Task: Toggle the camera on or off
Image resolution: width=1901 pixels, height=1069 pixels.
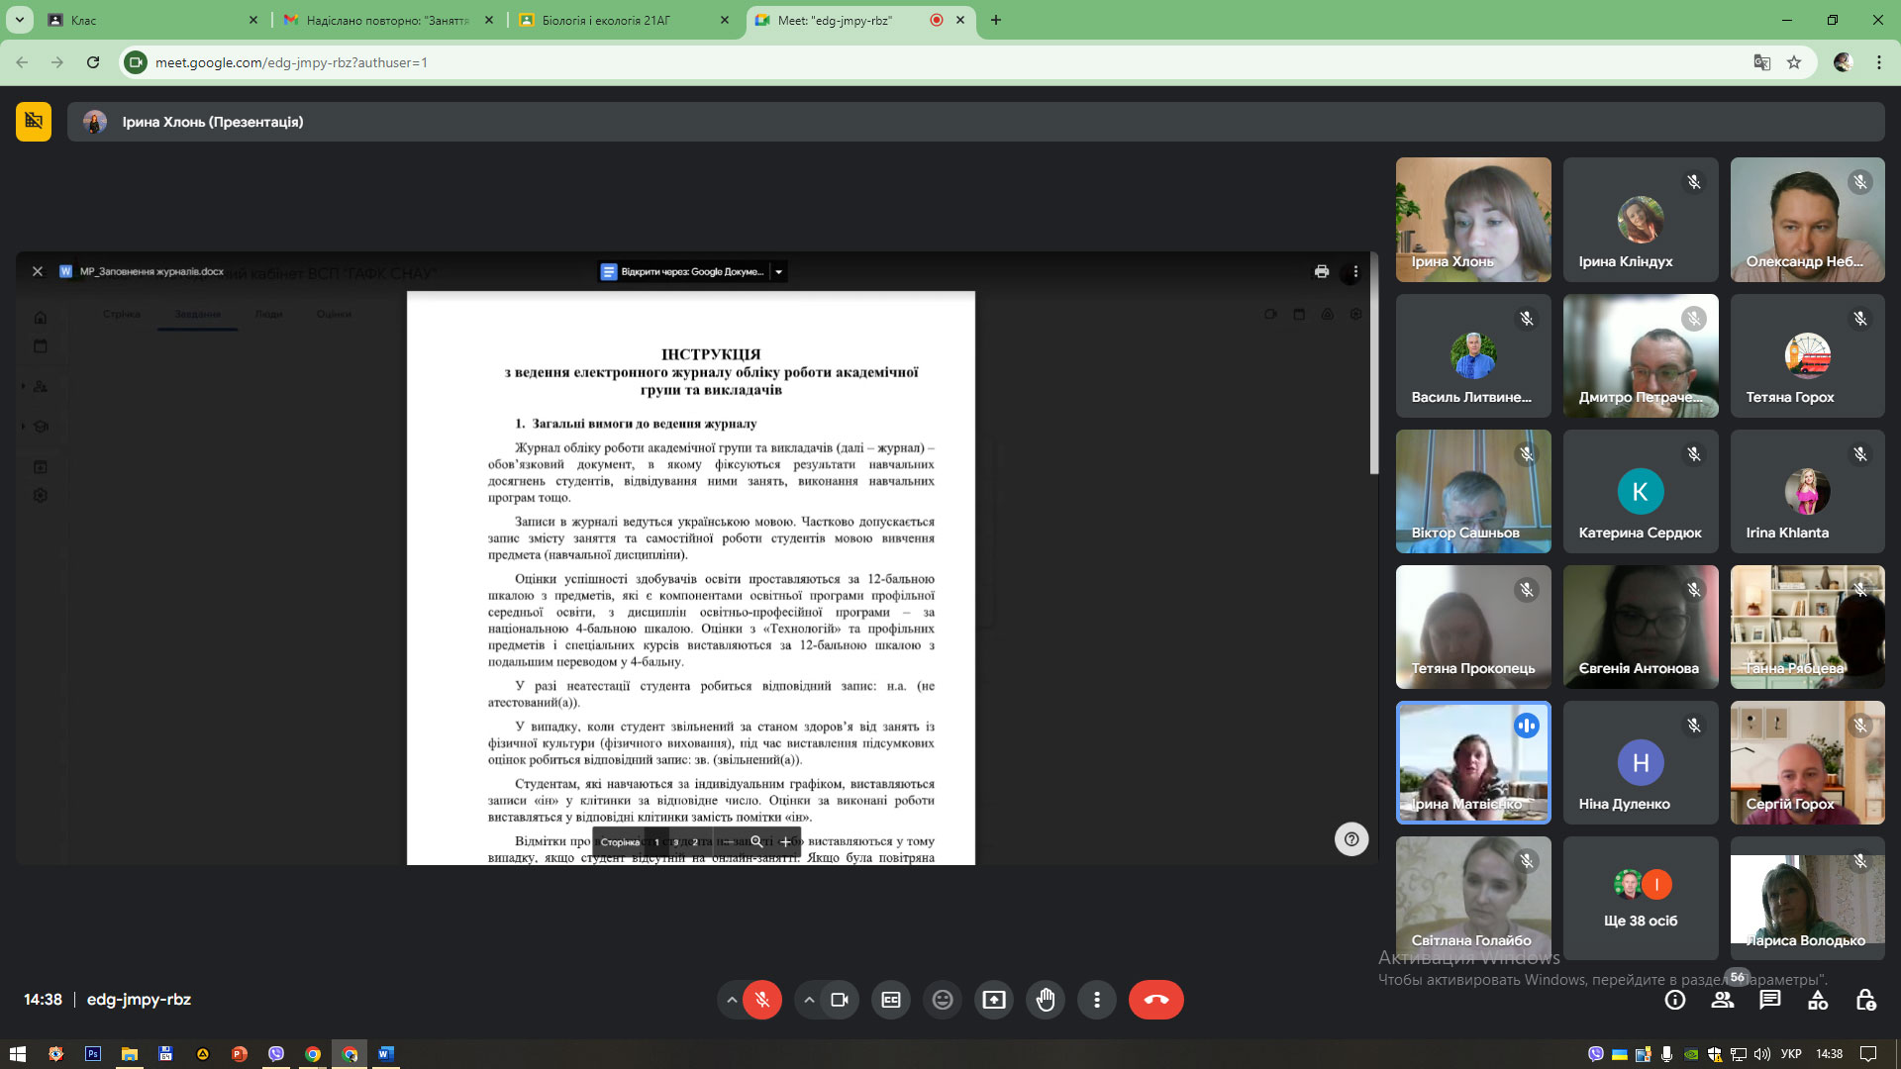Action: 840,1000
